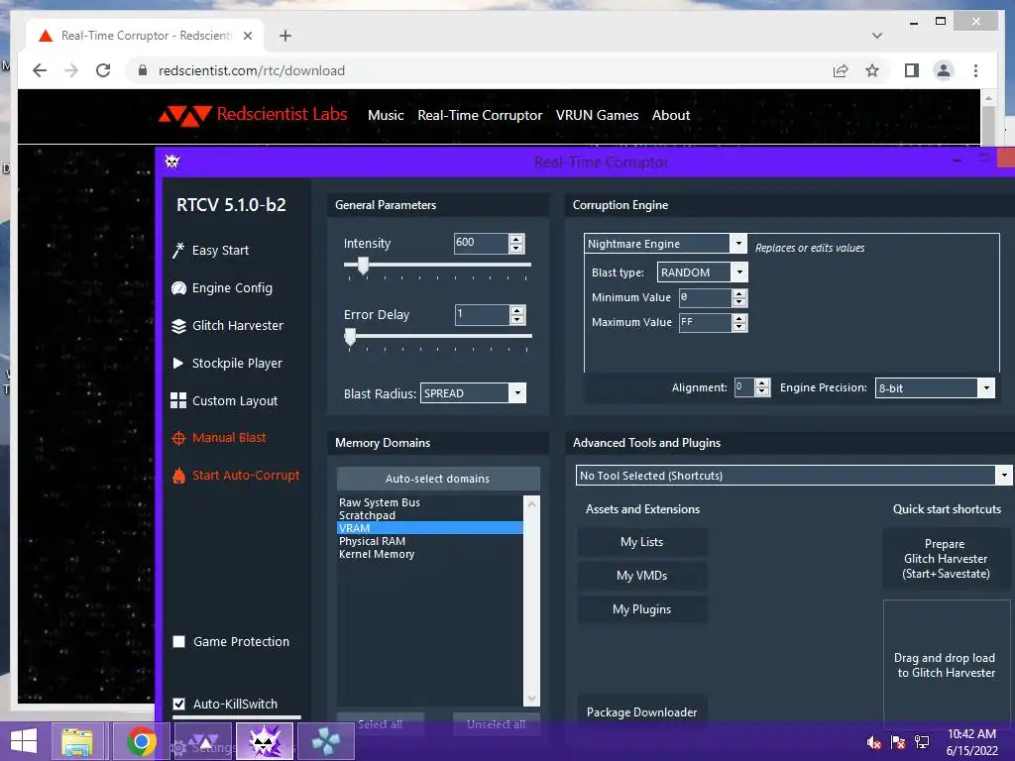Share this page via Chrome share icon
The height and width of the screenshot is (761, 1015).
pos(841,70)
